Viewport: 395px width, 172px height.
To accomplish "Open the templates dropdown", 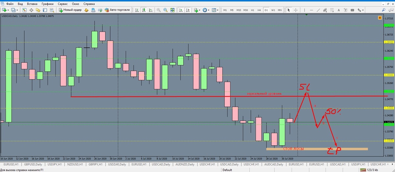I will pyautogui.click(x=214, y=10).
